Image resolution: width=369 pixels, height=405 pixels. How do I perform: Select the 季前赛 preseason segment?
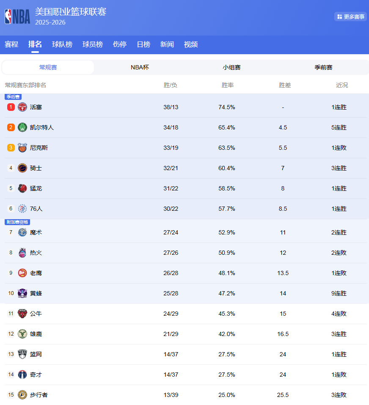323,67
